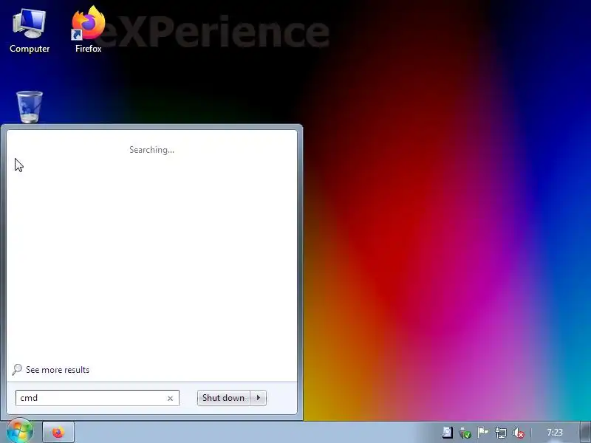This screenshot has width=591, height=443.
Task: Click the Windows Start orb
Action: (x=19, y=431)
